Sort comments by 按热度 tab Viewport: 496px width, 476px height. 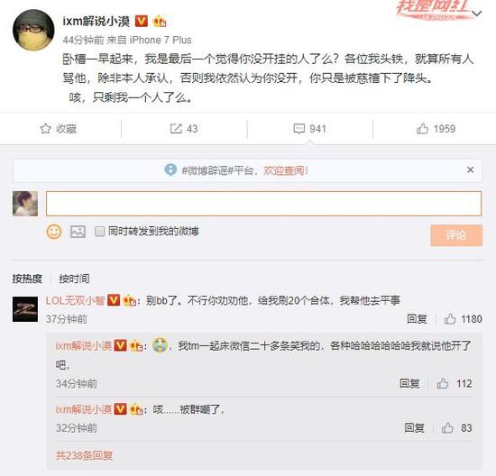[27, 279]
